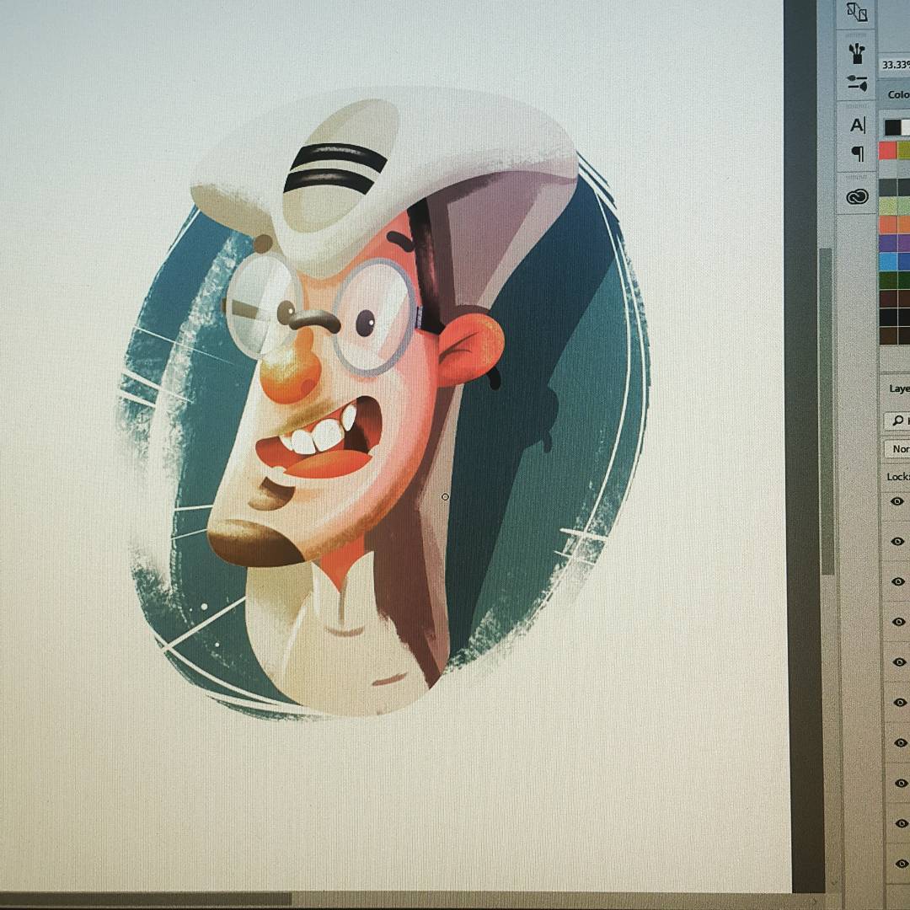This screenshot has width=910, height=910.
Task: Toggle visibility of the first layer row
Action: (897, 500)
